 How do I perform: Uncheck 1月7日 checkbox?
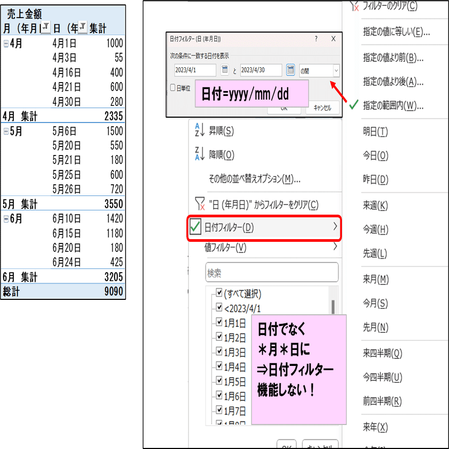[219, 410]
